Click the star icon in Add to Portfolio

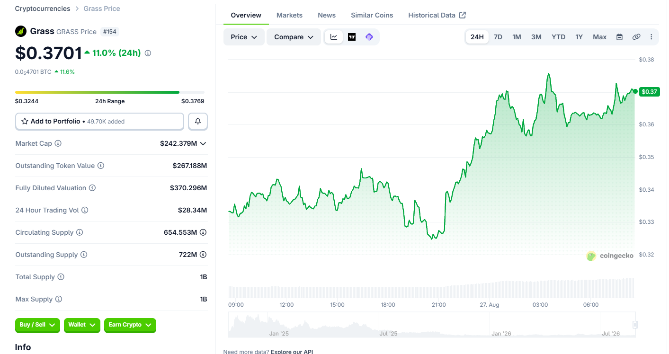click(x=25, y=122)
